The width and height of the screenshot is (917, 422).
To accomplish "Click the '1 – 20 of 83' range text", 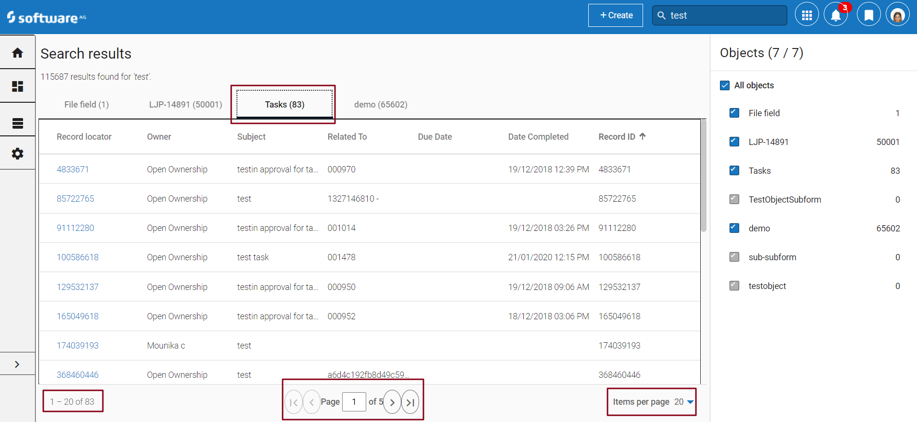I will [72, 402].
